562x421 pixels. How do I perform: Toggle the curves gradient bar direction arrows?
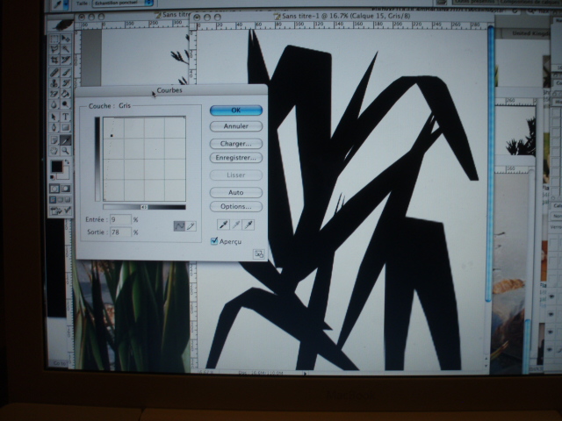(x=144, y=207)
